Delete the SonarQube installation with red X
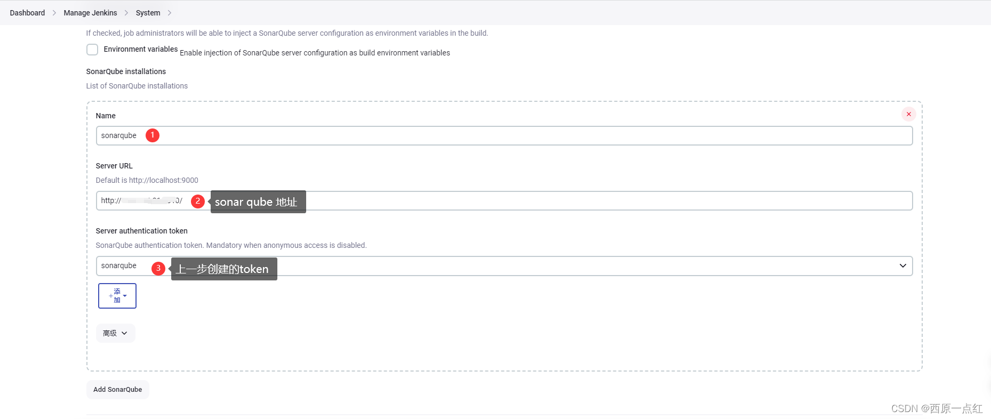The height and width of the screenshot is (419, 991). point(909,114)
